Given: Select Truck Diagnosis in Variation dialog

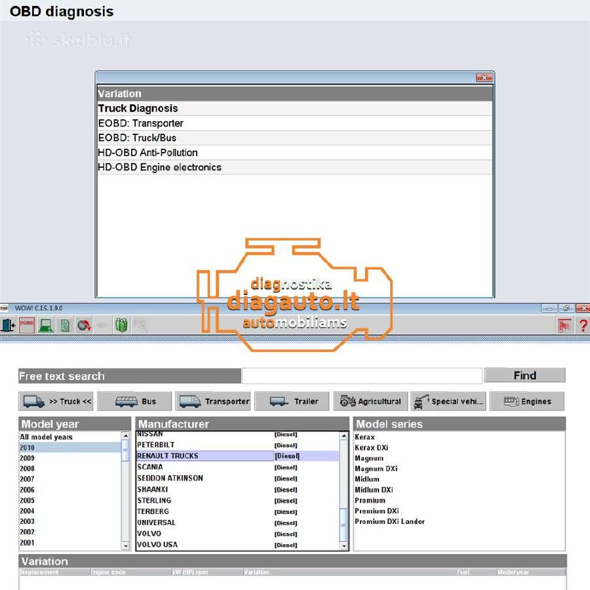Looking at the screenshot, I should point(294,108).
